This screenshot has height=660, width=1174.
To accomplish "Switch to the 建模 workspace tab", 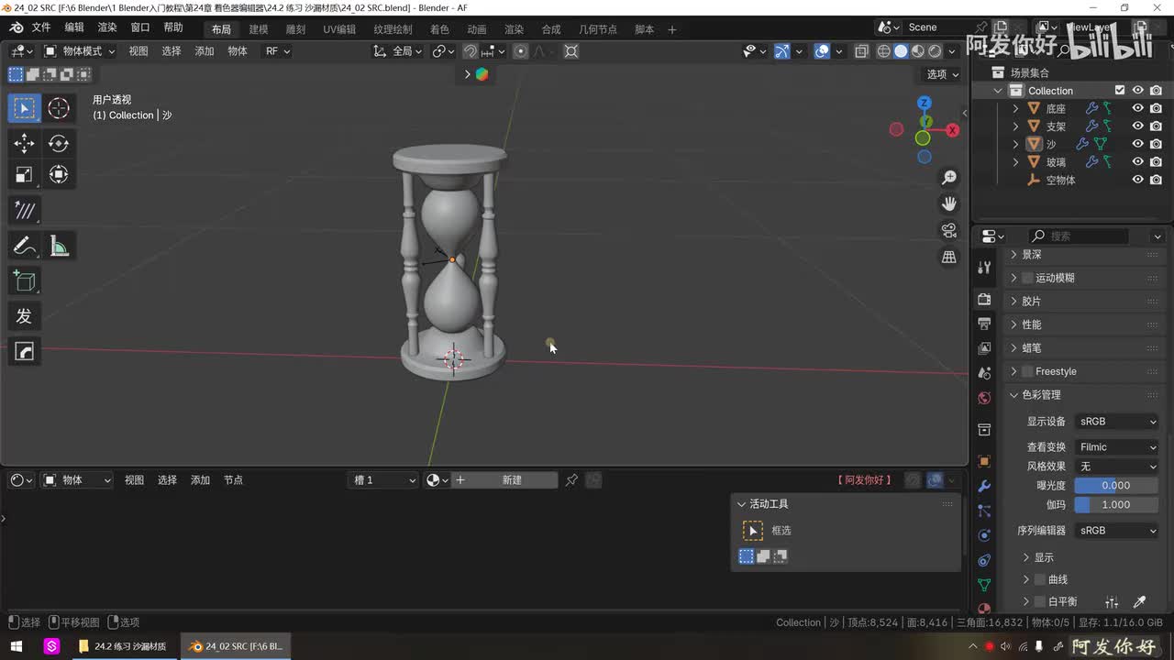I will 259,29.
